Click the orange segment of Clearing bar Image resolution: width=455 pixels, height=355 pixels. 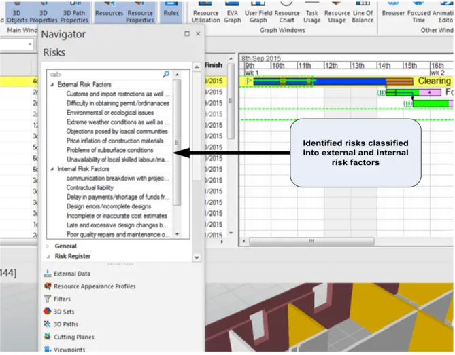pos(399,81)
